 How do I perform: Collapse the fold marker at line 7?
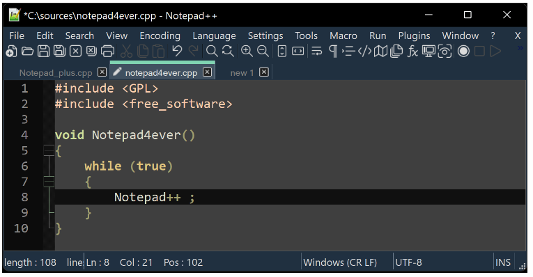(49, 182)
